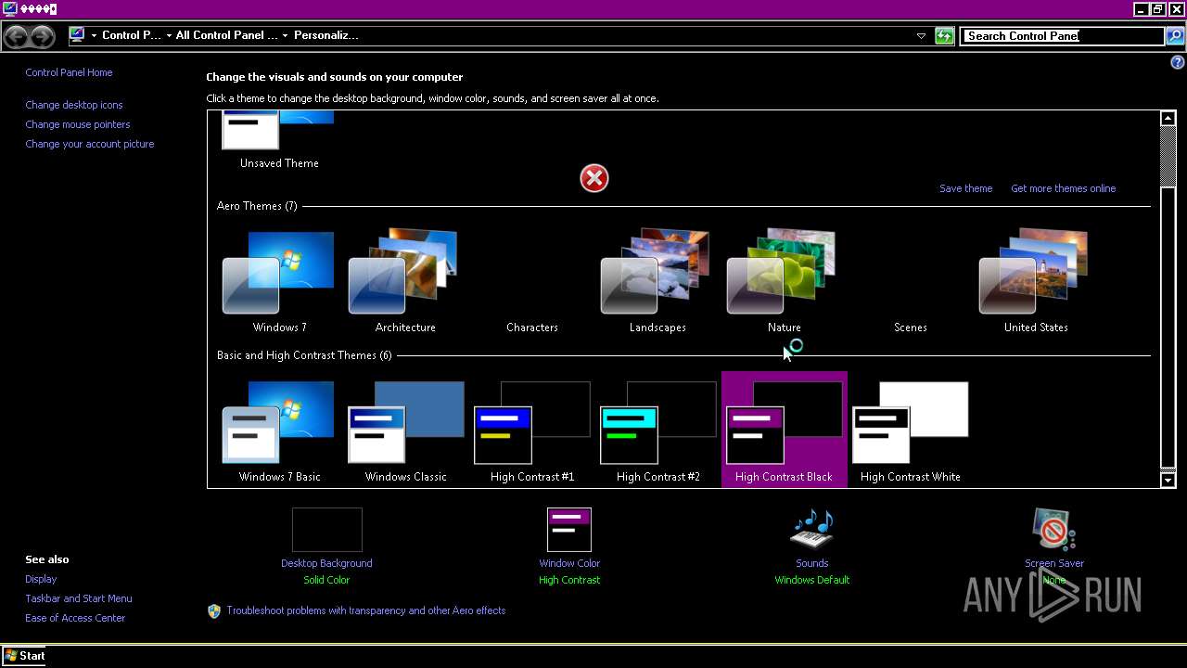Choose High Contrast Black theme

click(x=784, y=430)
